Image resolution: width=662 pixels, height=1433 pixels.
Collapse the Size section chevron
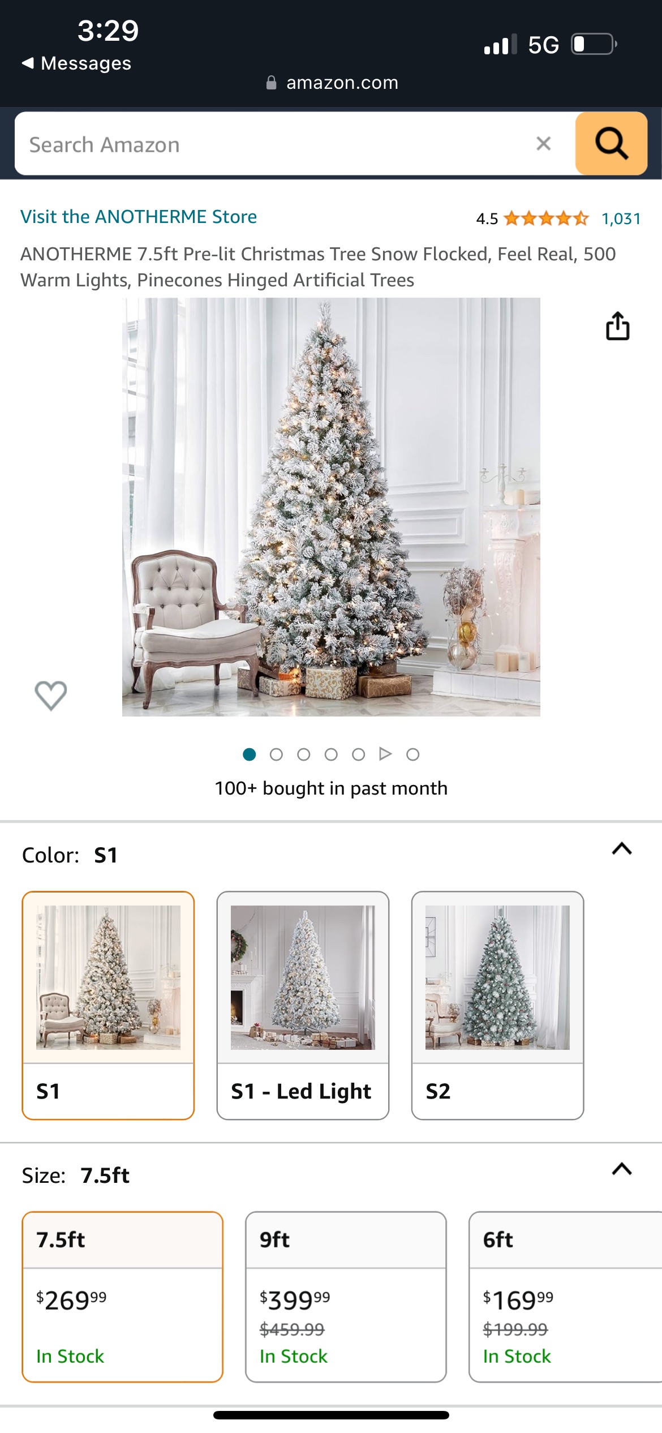(x=622, y=1169)
